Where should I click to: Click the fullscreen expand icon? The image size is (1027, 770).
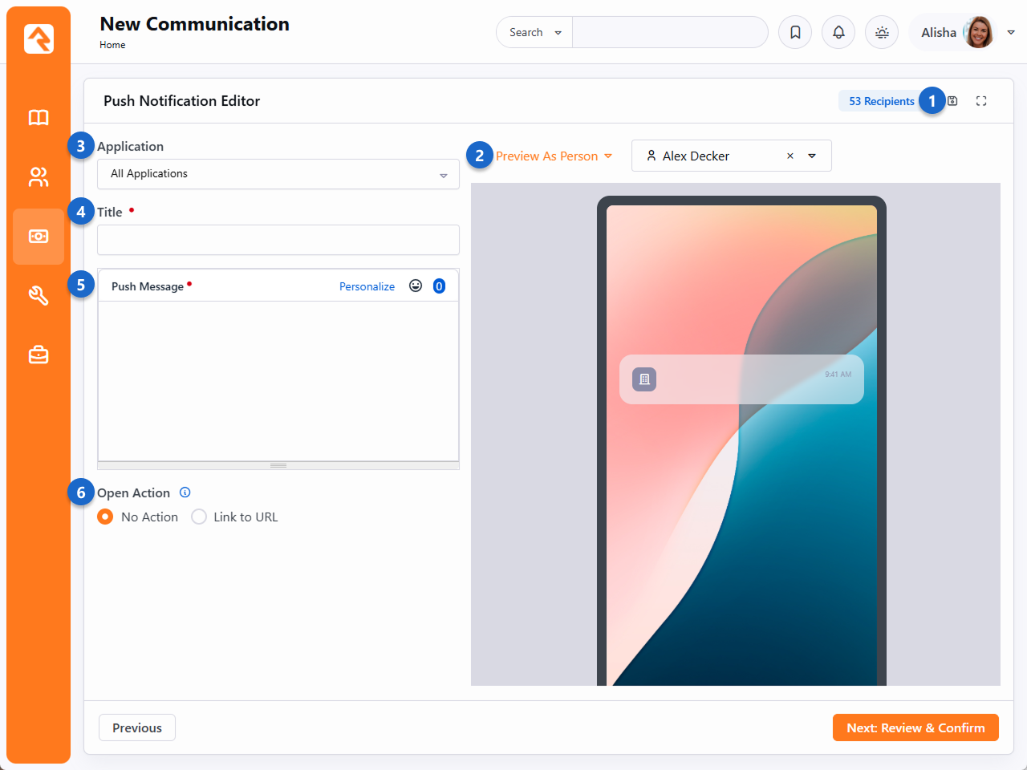(x=981, y=101)
